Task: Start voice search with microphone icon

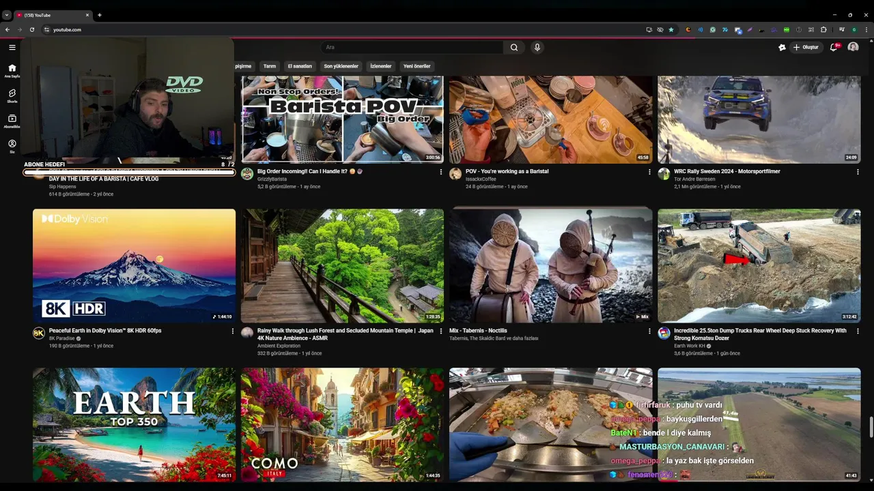Action: pos(537,47)
